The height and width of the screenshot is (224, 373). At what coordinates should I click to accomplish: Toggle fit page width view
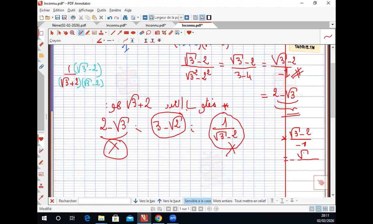pyautogui.click(x=202, y=18)
